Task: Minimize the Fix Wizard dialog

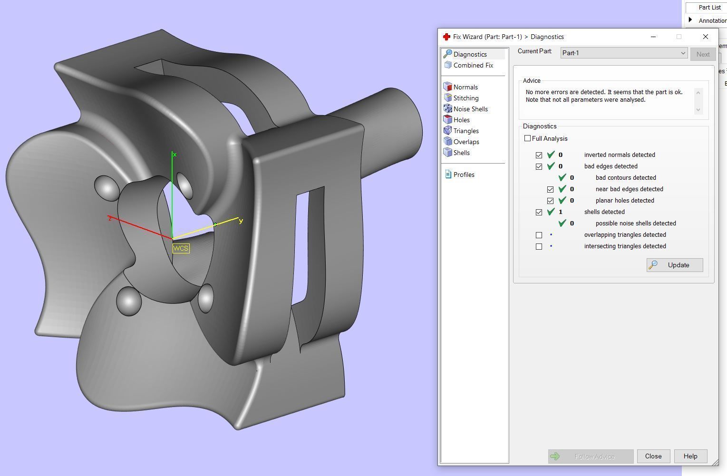Action: (x=653, y=37)
